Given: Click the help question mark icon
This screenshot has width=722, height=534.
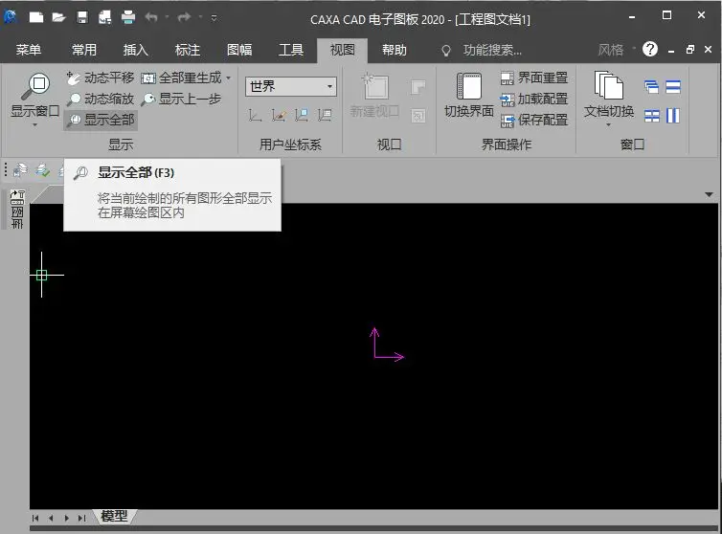Looking at the screenshot, I should pos(650,49).
